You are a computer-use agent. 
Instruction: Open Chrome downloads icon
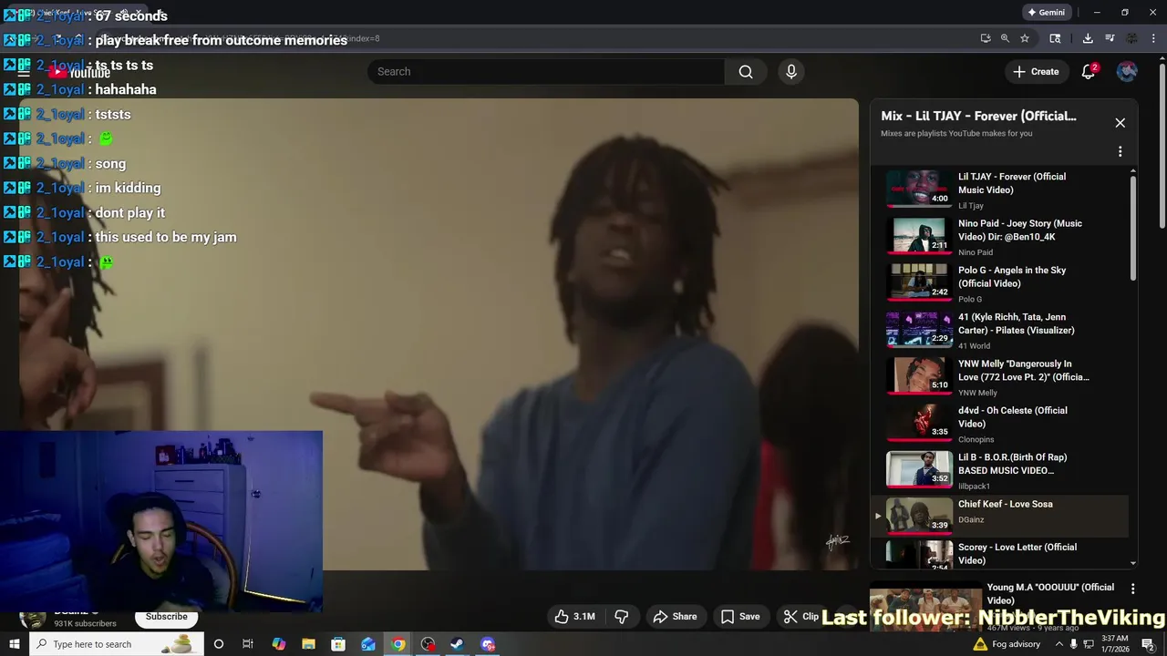(1088, 38)
